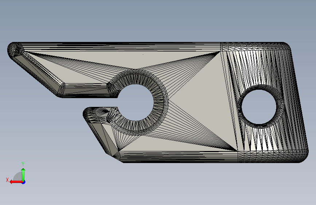The height and width of the screenshot is (205, 316).
Task: Click the green Y axis arrow of the triad
Action: coord(23,174)
